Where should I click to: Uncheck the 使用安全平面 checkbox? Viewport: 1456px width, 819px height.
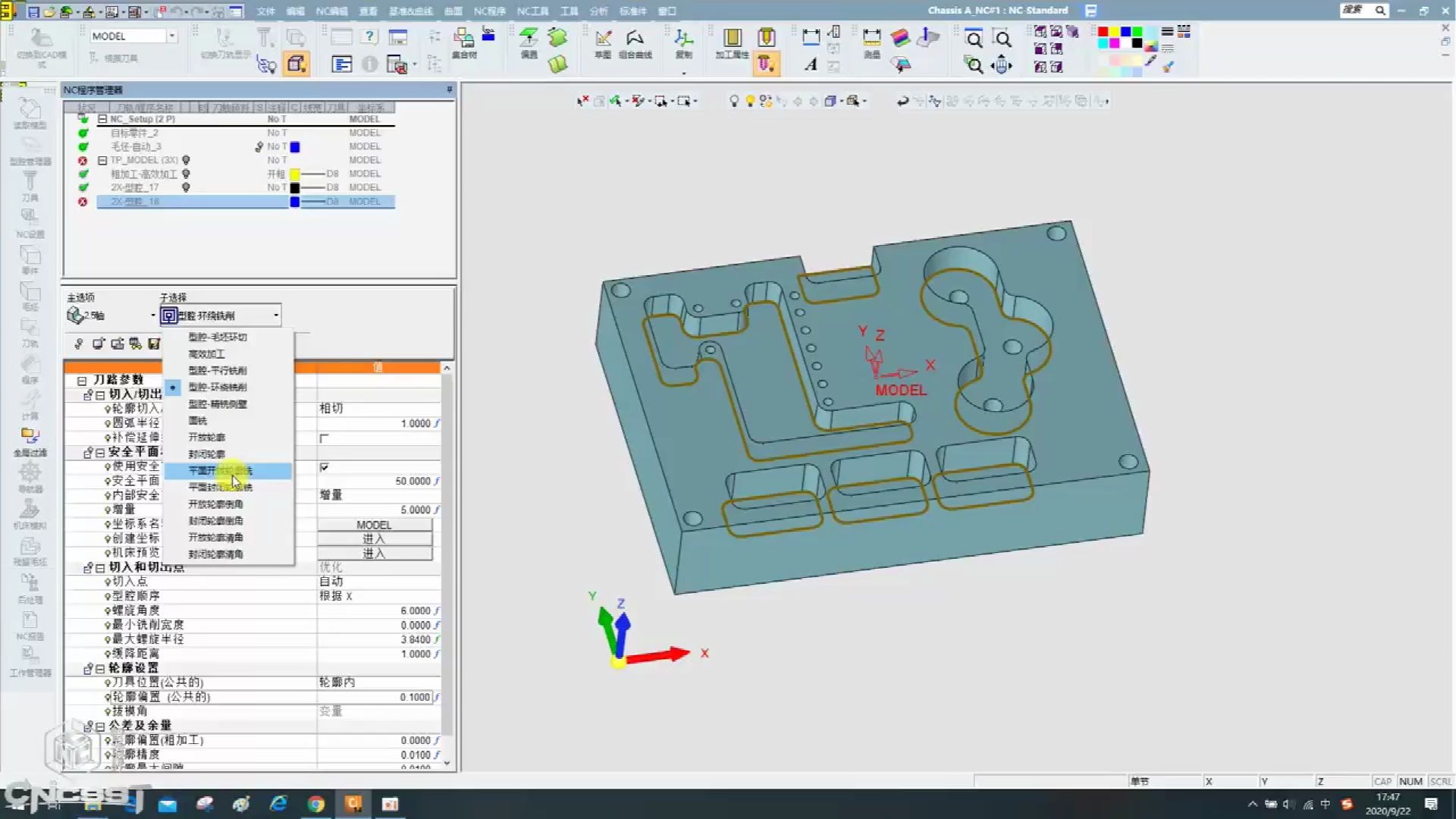click(x=324, y=467)
